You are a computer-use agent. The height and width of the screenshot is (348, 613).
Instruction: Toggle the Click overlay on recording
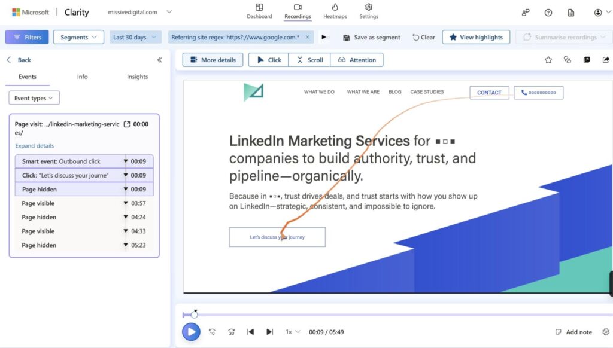coord(268,60)
